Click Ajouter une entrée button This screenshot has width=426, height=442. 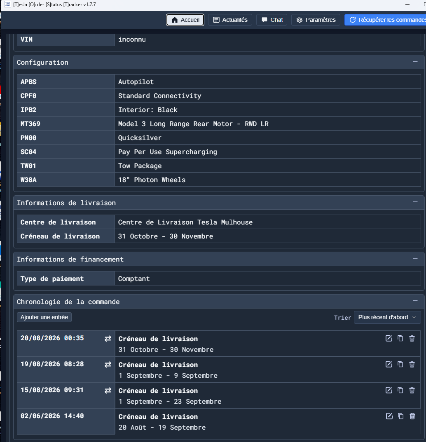click(44, 317)
